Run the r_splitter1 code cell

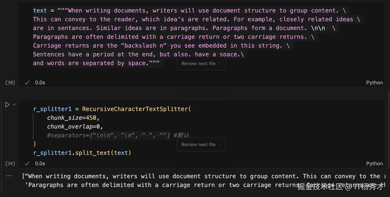click(x=7, y=105)
